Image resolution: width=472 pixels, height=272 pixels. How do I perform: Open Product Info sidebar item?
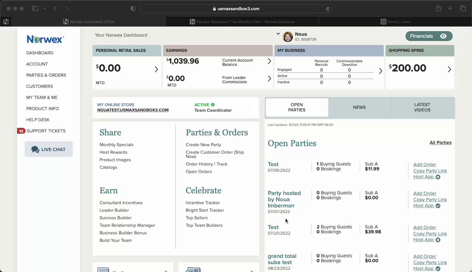pos(42,108)
